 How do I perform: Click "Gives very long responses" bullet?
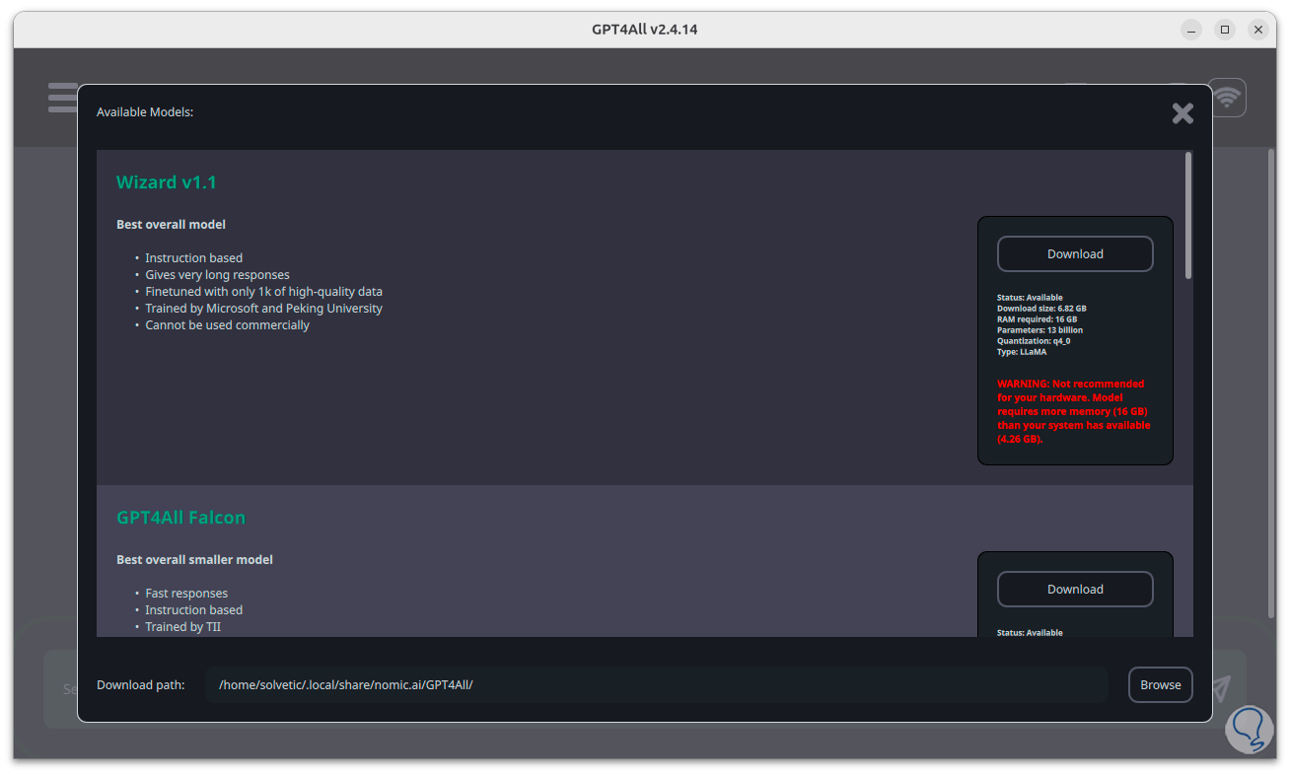pos(217,275)
